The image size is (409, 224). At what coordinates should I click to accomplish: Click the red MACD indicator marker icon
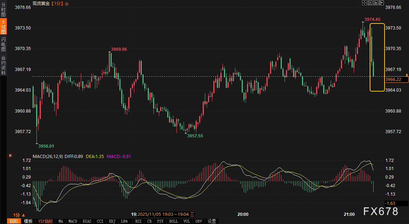tap(10, 155)
